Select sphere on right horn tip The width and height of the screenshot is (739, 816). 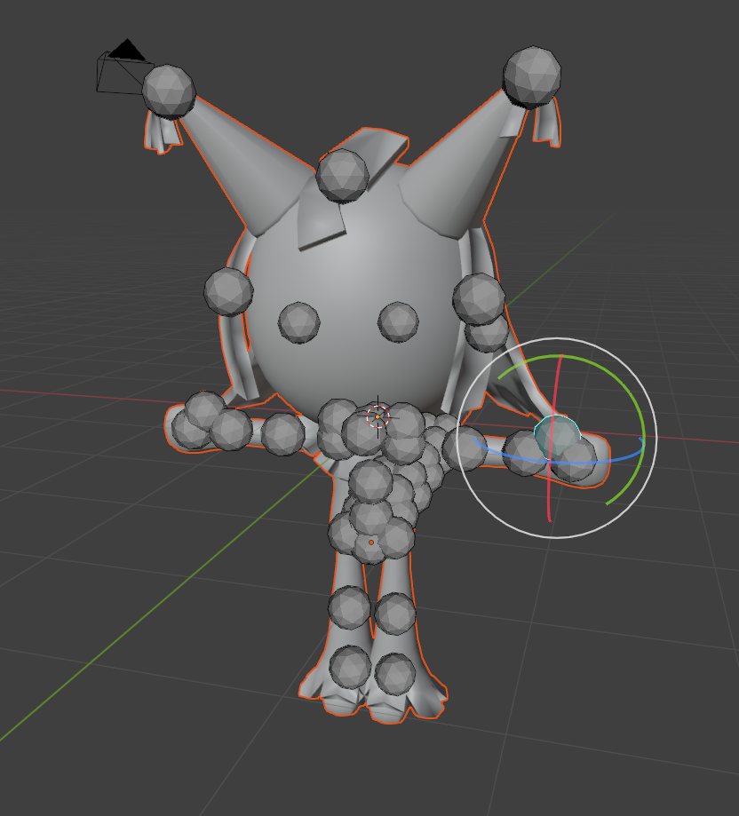click(x=532, y=77)
